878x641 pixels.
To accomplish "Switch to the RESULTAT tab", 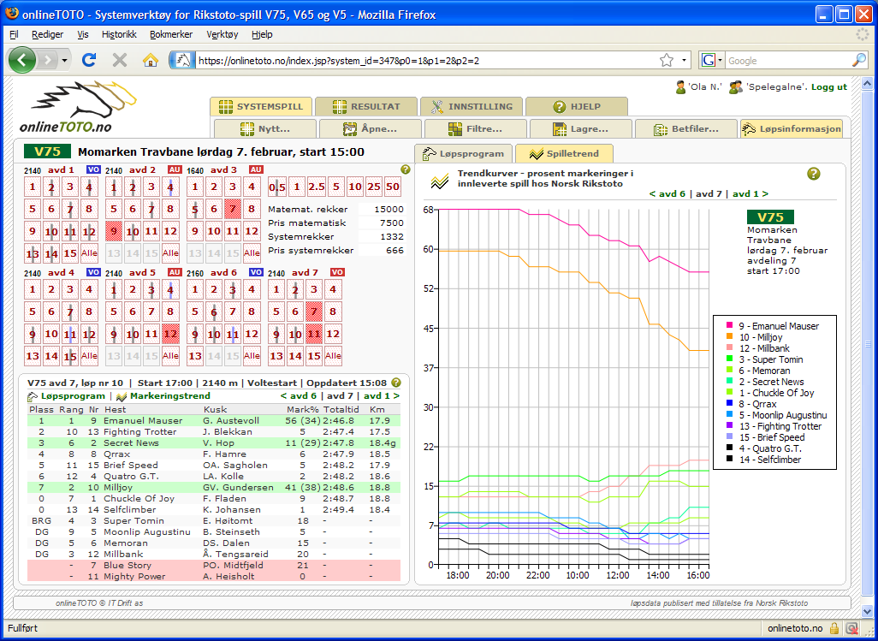I will [366, 106].
